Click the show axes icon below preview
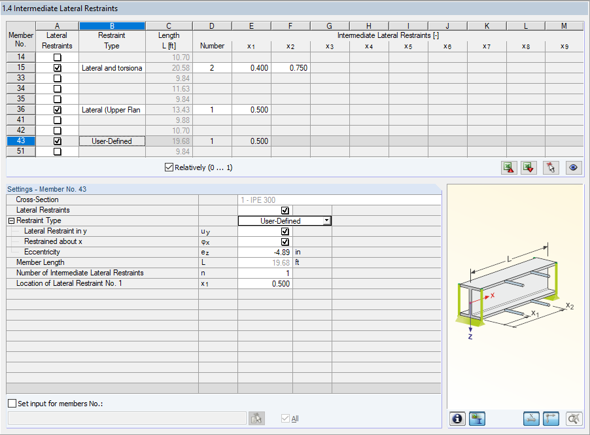Viewport: 590px width, 435px height. pyautogui.click(x=551, y=419)
